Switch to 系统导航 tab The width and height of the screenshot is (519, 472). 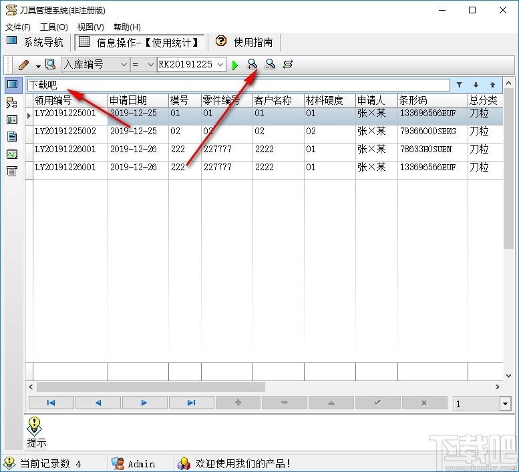click(35, 42)
